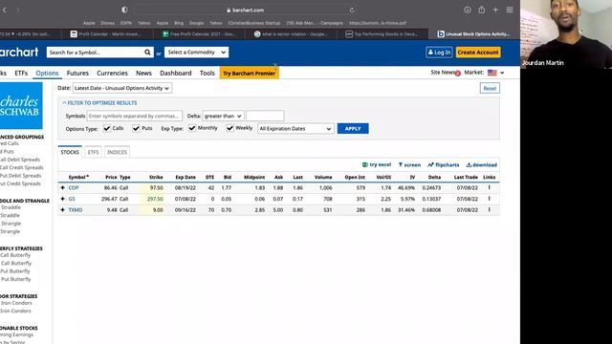Open links menu for GS row
This screenshot has width=612, height=344.
click(x=489, y=199)
